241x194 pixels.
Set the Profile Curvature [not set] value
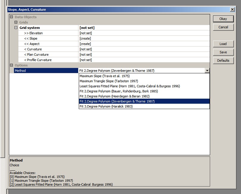(x=144, y=60)
